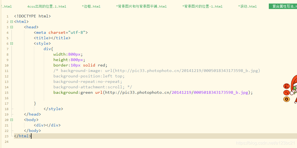This screenshot has height=148, width=297.
Task: Click the closing </html> tag on line 23
Action: pos(22,136)
